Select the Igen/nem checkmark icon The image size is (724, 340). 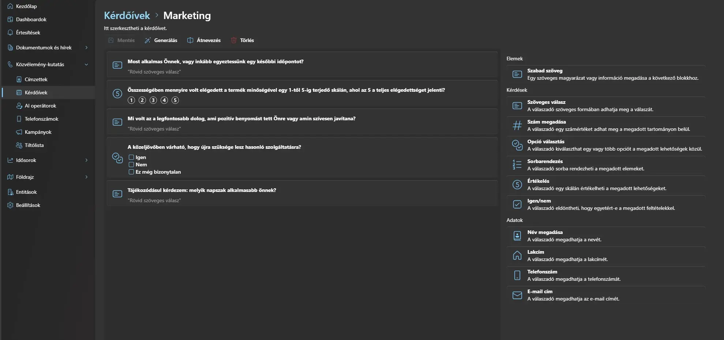tap(517, 204)
